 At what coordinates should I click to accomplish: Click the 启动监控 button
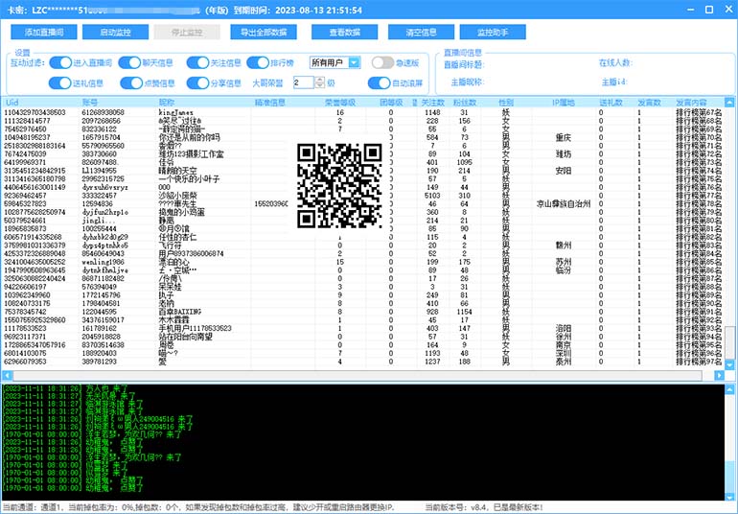click(x=115, y=32)
